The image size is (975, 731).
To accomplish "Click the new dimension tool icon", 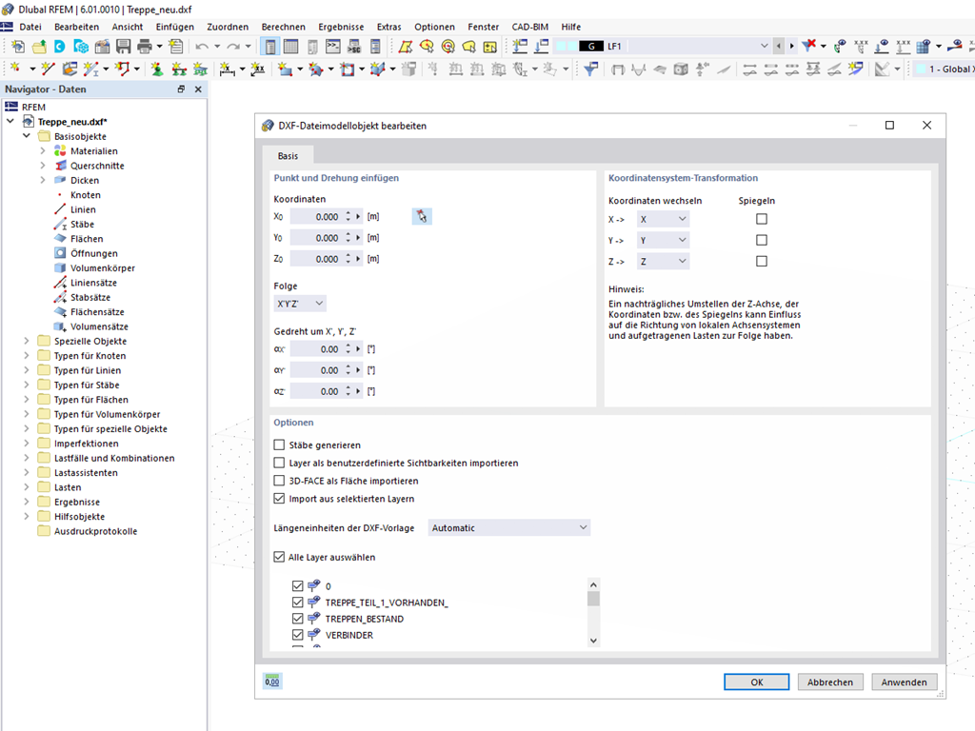I will coord(227,69).
